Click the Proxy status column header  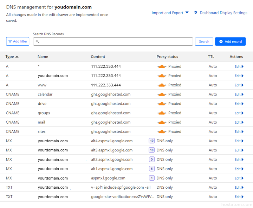point(167,57)
